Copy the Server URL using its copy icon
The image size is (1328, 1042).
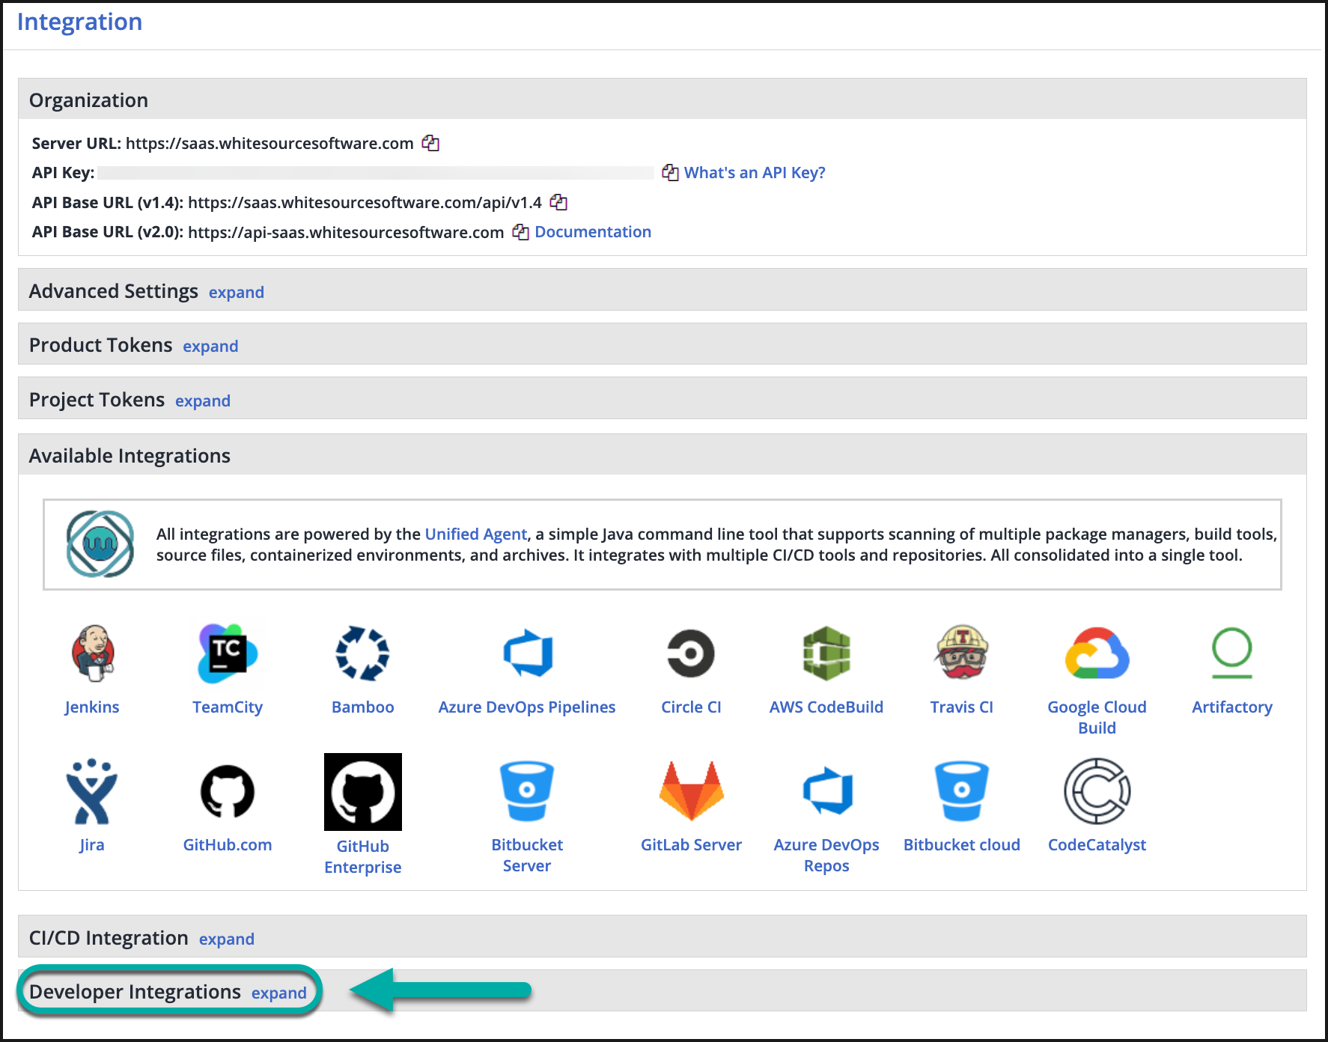coord(432,143)
